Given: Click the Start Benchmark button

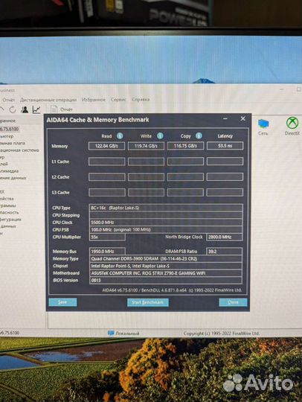Looking at the screenshot, I should 148,302.
